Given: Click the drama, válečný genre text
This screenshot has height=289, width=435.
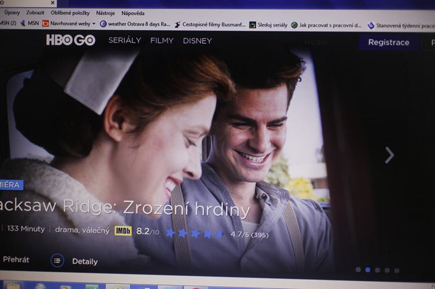Looking at the screenshot, I should click(x=82, y=230).
